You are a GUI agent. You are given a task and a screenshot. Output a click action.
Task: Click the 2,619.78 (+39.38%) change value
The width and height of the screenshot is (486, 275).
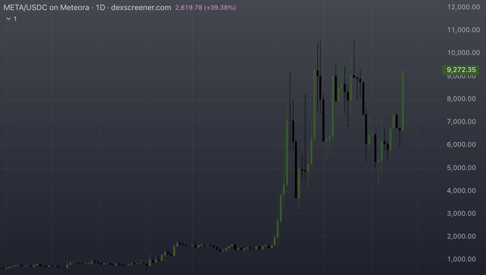[x=205, y=8]
